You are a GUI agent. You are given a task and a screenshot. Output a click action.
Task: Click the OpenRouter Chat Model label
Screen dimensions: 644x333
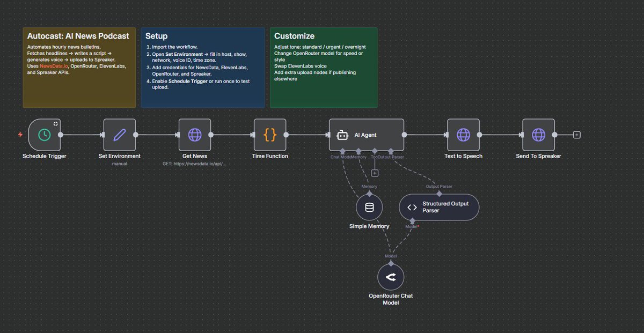coord(391,299)
